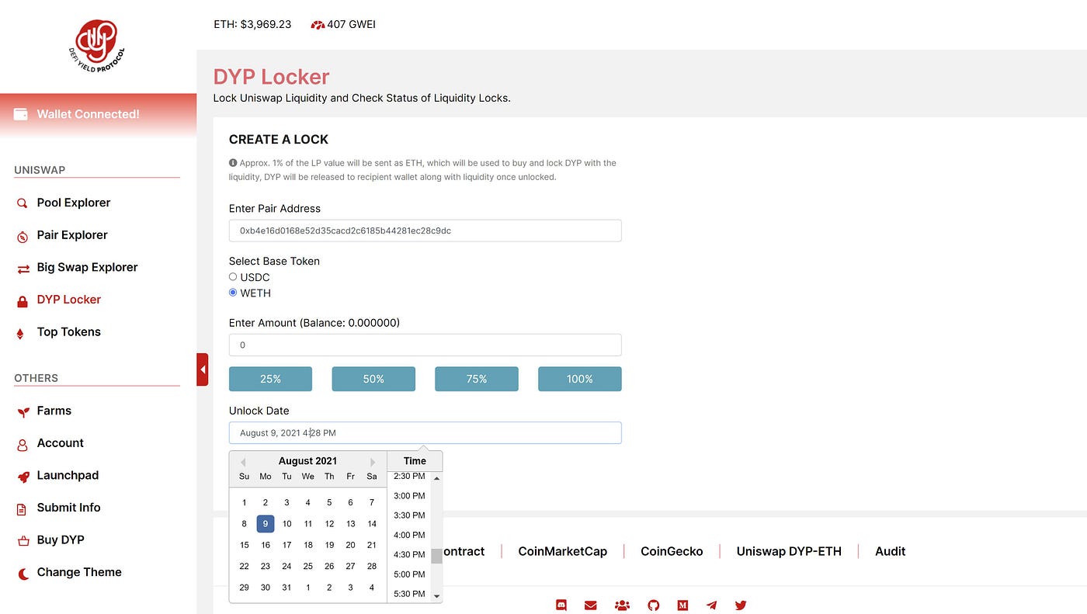Image resolution: width=1087 pixels, height=614 pixels.
Task: Click the time list scrollbar thumb
Action: pos(436,556)
